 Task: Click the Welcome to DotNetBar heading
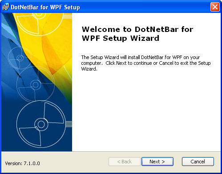coord(137,34)
